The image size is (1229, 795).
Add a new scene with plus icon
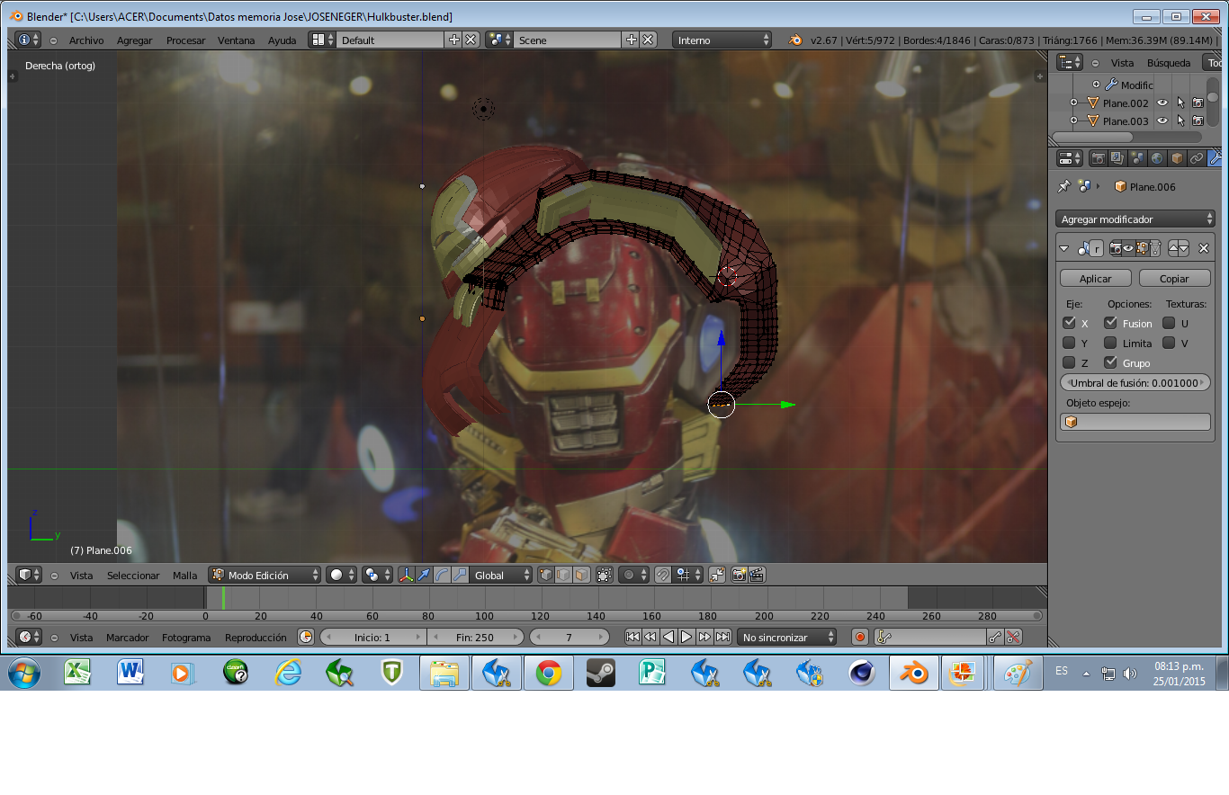pos(632,40)
